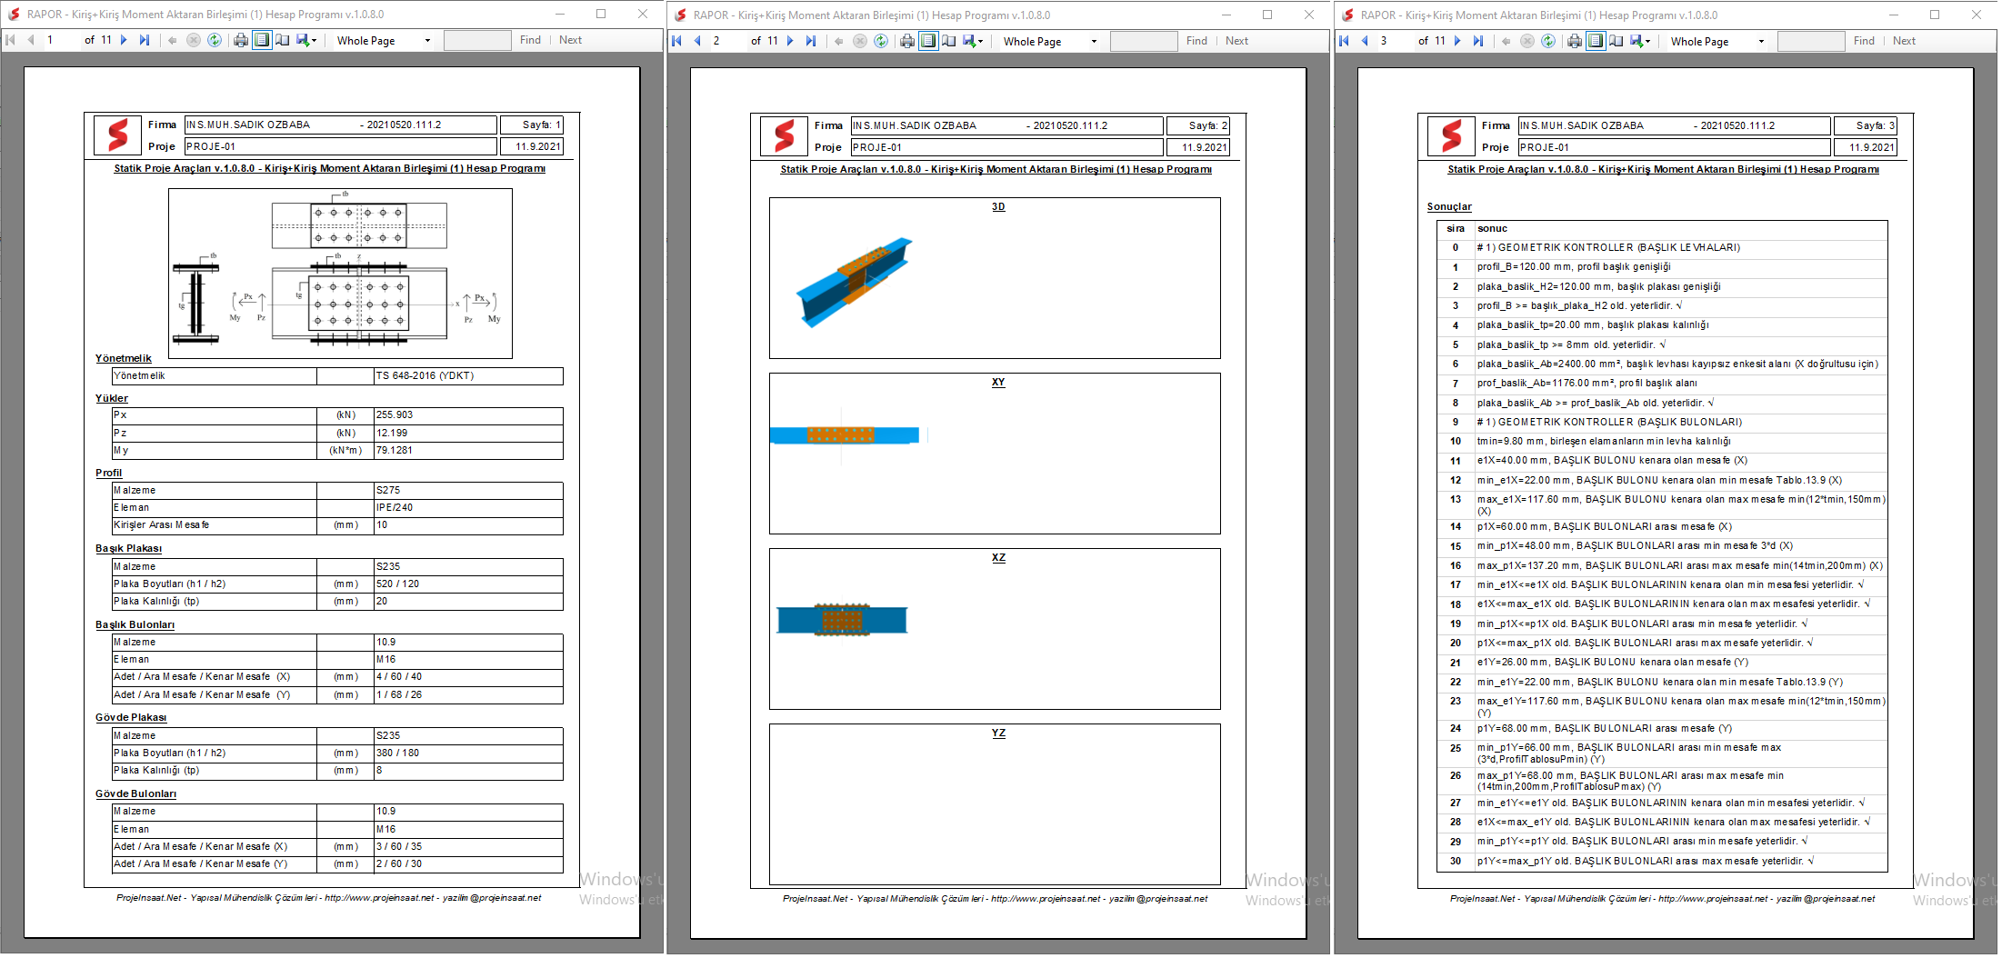Click the 'Başlık Plakası' section heading
The image size is (2002, 958).
click(128, 549)
